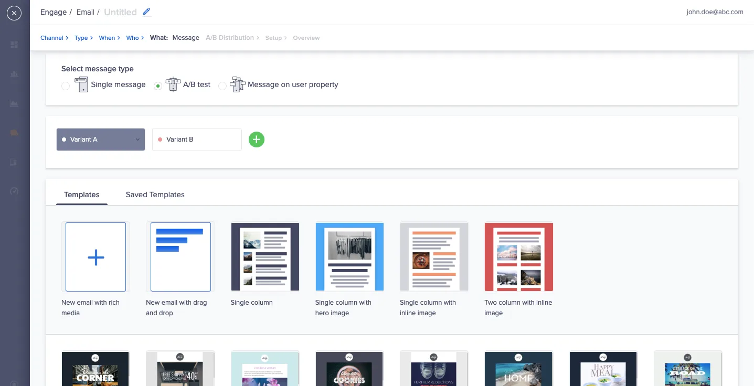Choose the Message on user property option
Screen dimensions: 754x386
click(222, 85)
